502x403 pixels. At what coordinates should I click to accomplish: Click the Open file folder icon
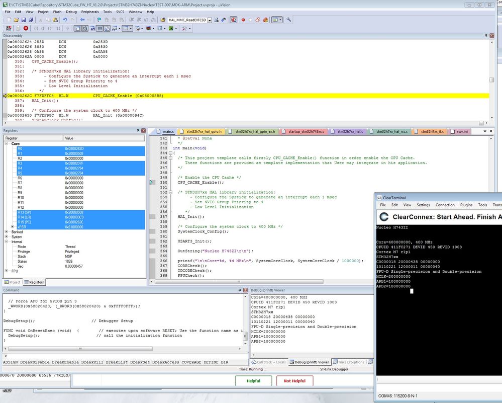click(16, 20)
